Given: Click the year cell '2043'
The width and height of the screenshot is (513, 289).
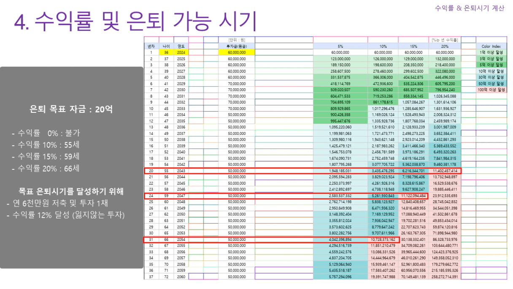Looking at the screenshot, I should 181,171.
